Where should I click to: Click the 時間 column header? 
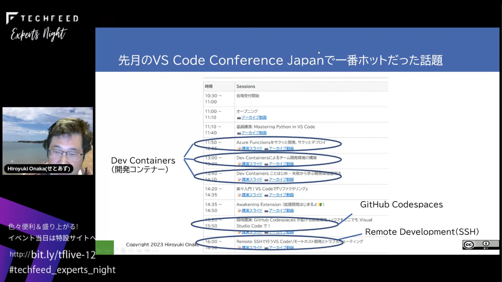click(x=209, y=86)
